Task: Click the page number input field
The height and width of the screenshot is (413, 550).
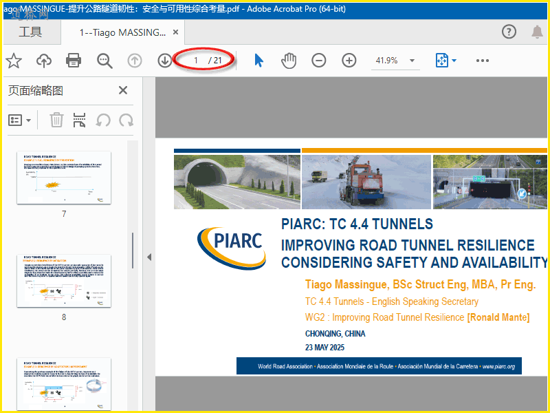Action: pos(196,61)
